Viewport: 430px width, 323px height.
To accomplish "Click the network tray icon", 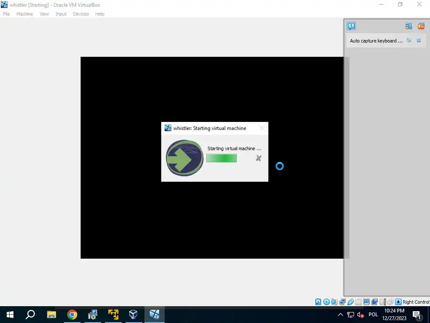I will click(x=351, y=315).
